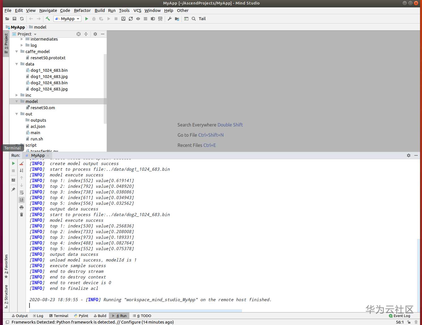Run MyApp using the green toolbar arrow
This screenshot has height=325, width=422.
[86, 19]
